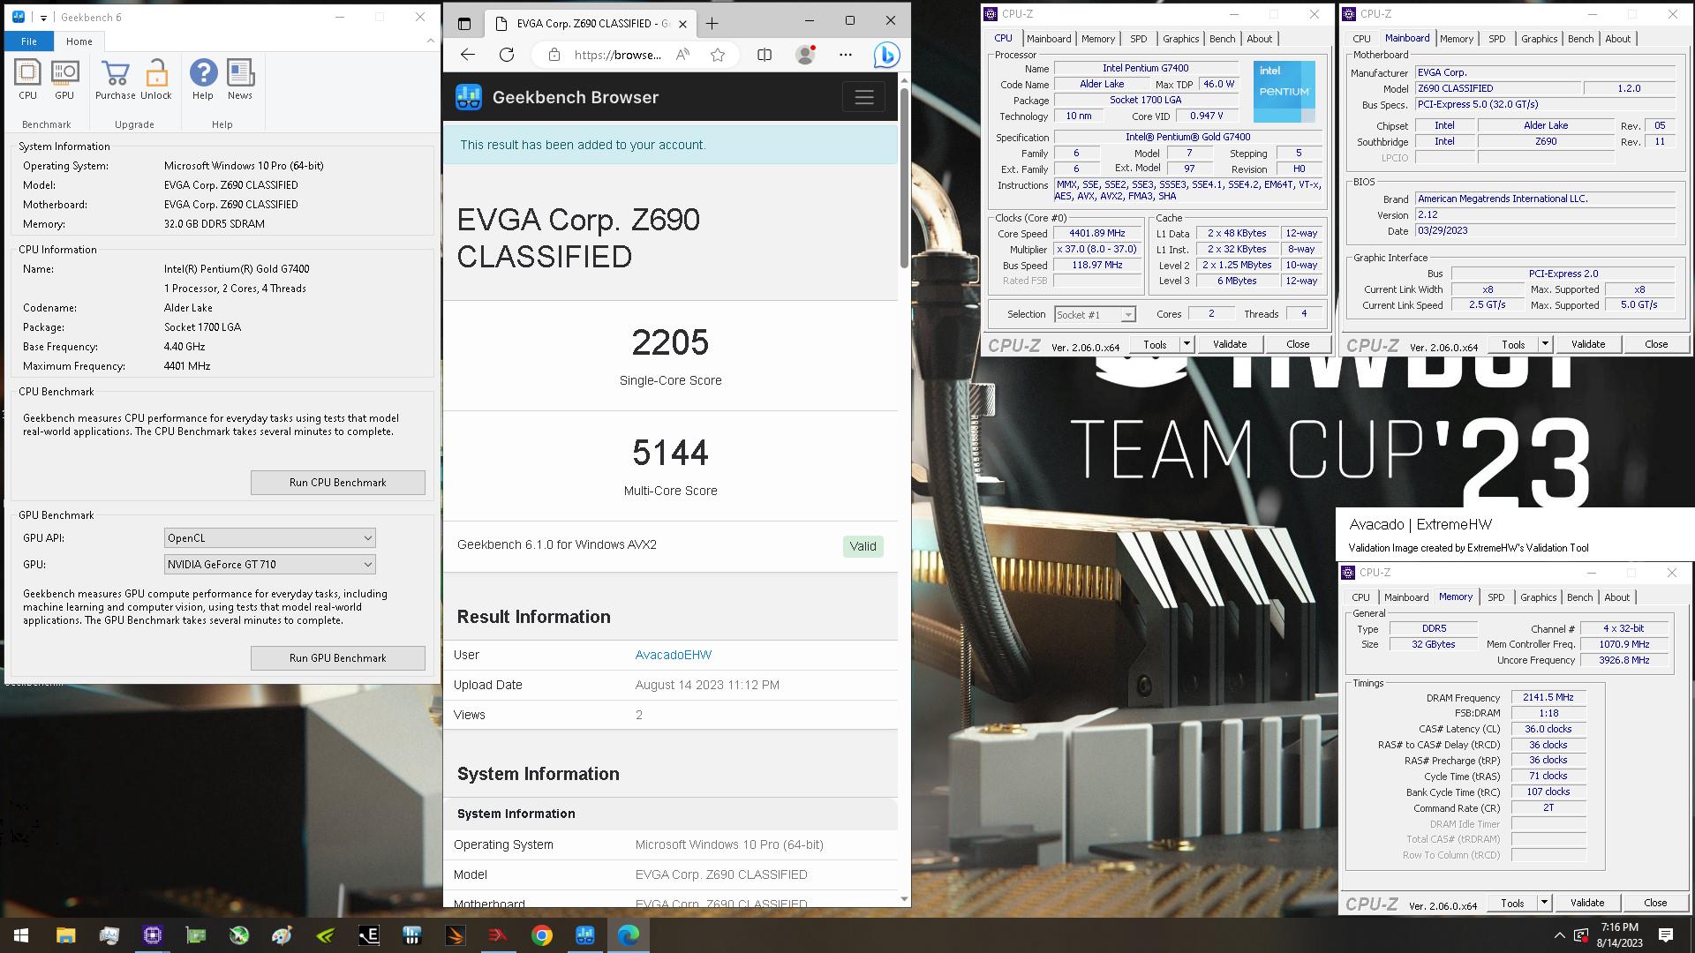Click the browser address bar URL

(618, 55)
